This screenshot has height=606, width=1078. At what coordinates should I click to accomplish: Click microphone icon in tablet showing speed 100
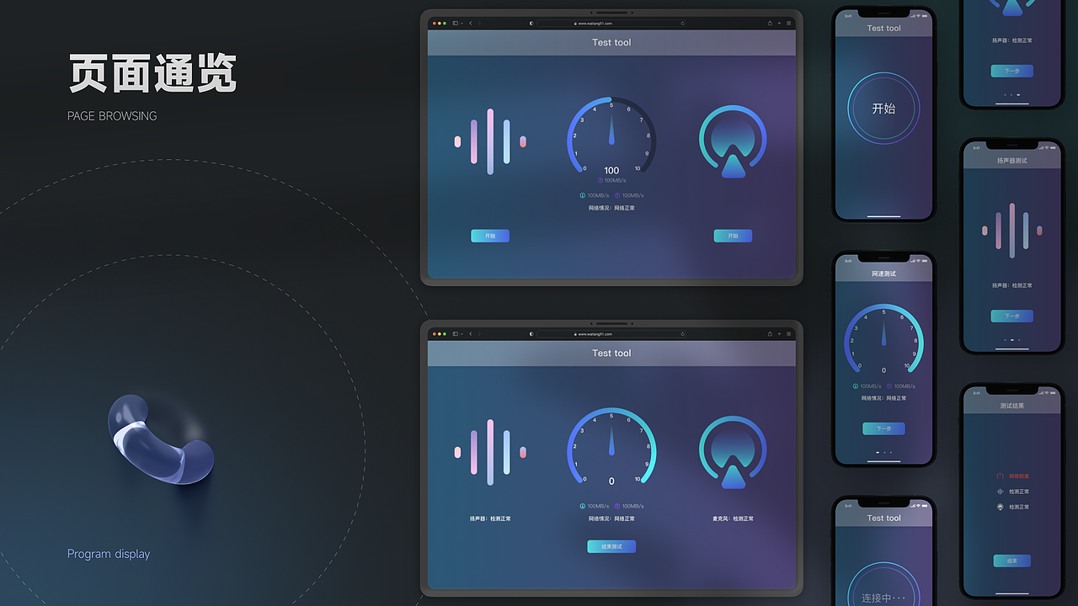click(x=733, y=141)
